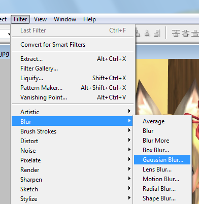This screenshot has width=199, height=204.
Task: Expand the Brush Strokes submenu
Action: click(x=73, y=131)
